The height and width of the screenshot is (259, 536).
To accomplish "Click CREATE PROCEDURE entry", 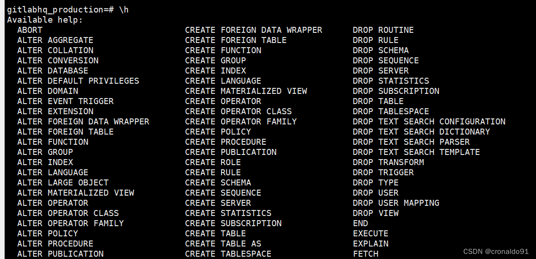I will (x=226, y=142).
